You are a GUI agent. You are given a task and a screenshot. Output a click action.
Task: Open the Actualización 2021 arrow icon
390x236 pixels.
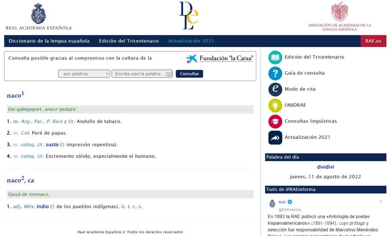pyautogui.click(x=275, y=137)
